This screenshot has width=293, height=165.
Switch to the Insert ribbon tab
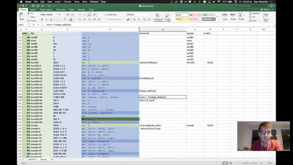tap(33, 10)
